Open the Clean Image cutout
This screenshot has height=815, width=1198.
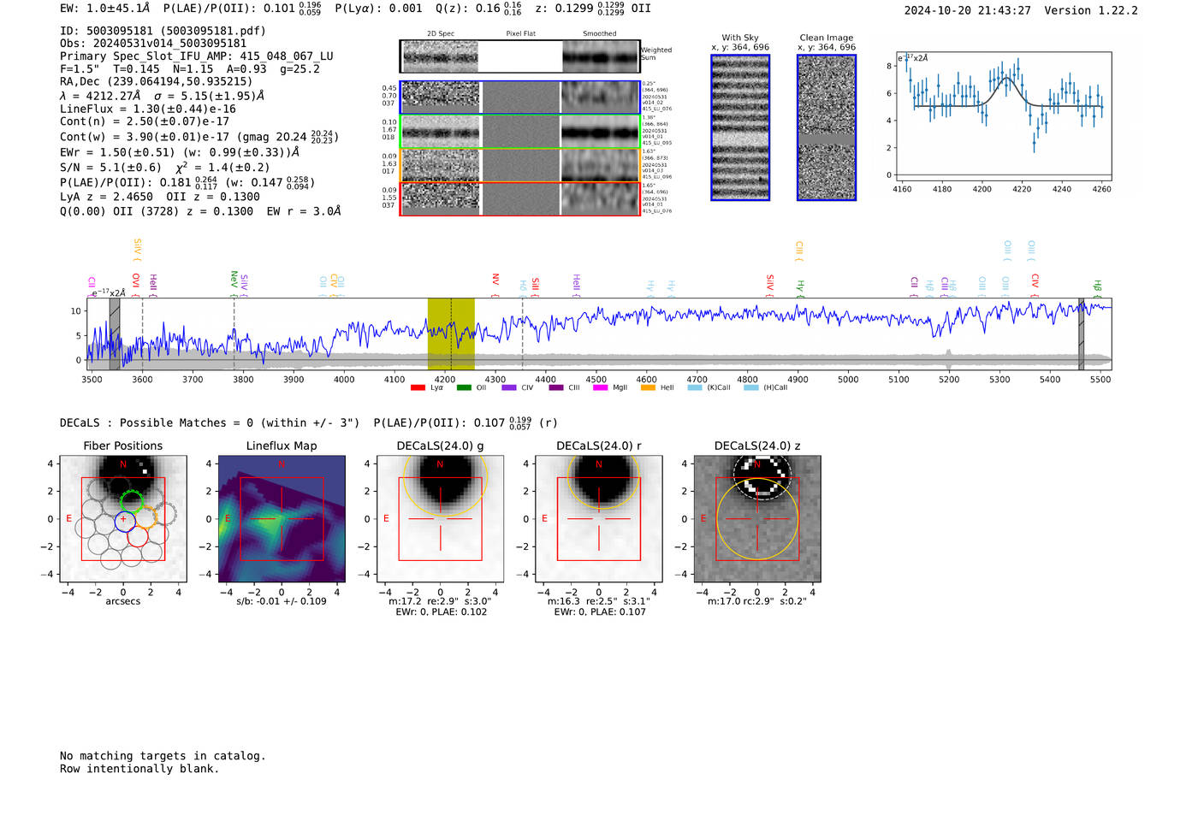click(x=827, y=127)
